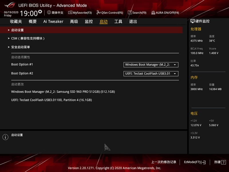Toggle AURA lighting on or off
Viewport: 229px width, 172px height.
165,13
